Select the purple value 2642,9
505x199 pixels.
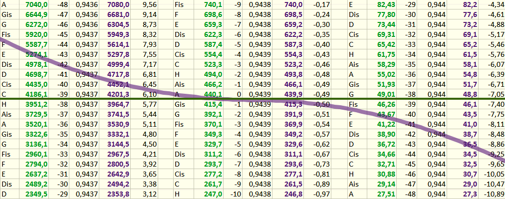(x=119, y=174)
